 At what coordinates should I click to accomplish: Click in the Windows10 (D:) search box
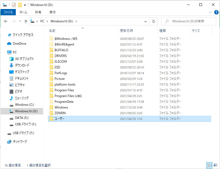(x=191, y=21)
